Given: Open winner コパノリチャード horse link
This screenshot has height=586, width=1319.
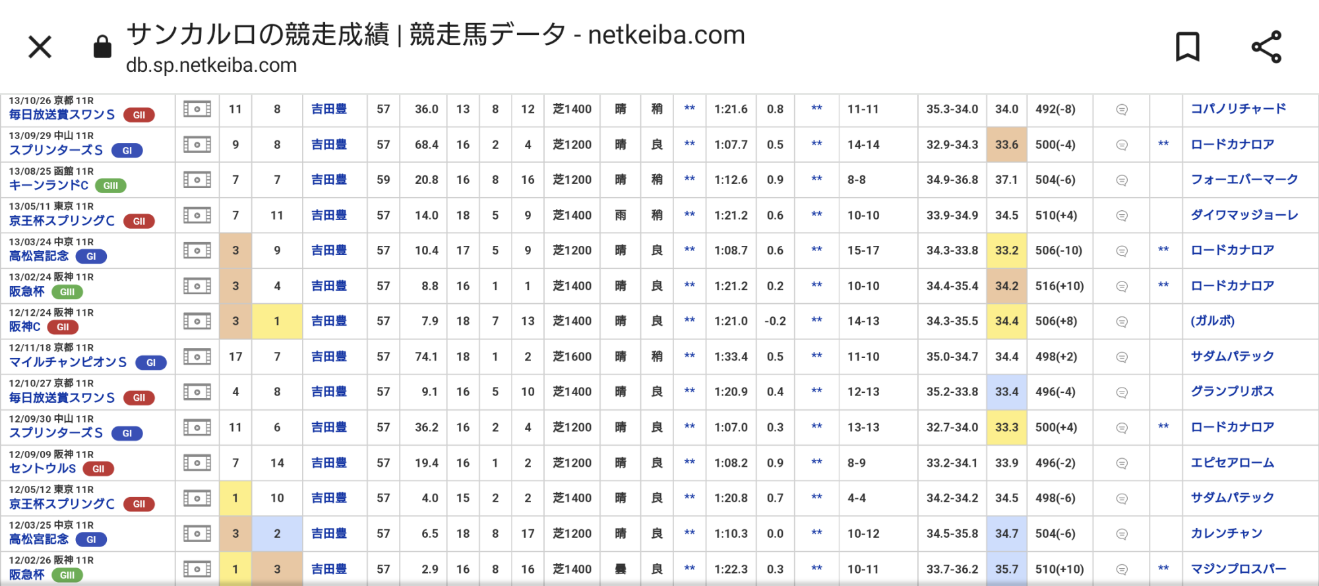Looking at the screenshot, I should point(1238,109).
